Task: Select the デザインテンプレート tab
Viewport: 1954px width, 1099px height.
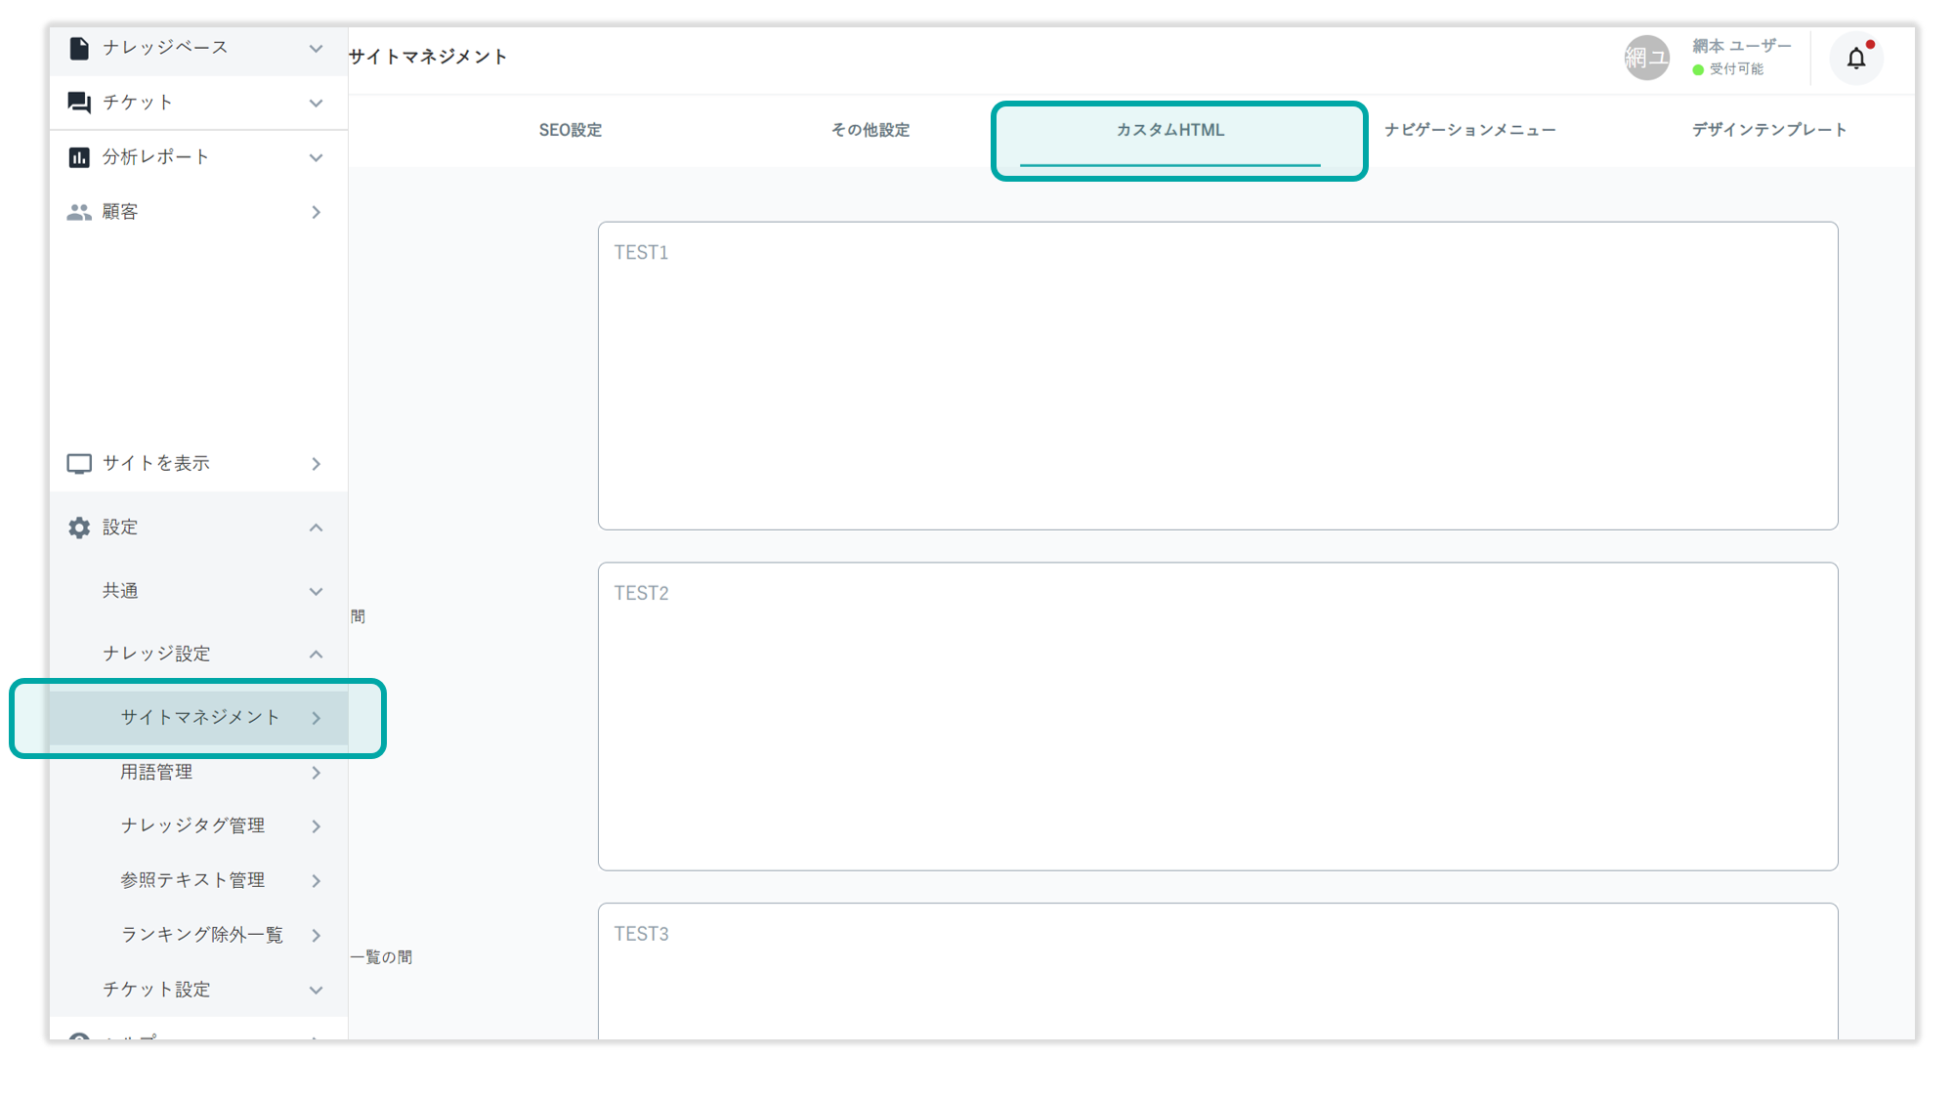Action: coord(1768,130)
